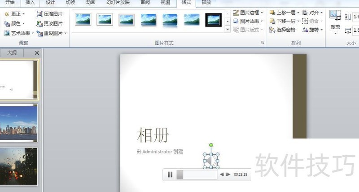Close the slide thumbnail pane

pyautogui.click(x=37, y=53)
